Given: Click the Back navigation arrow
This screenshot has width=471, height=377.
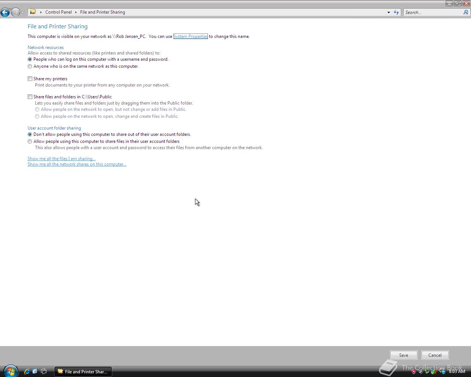Looking at the screenshot, I should (5, 13).
